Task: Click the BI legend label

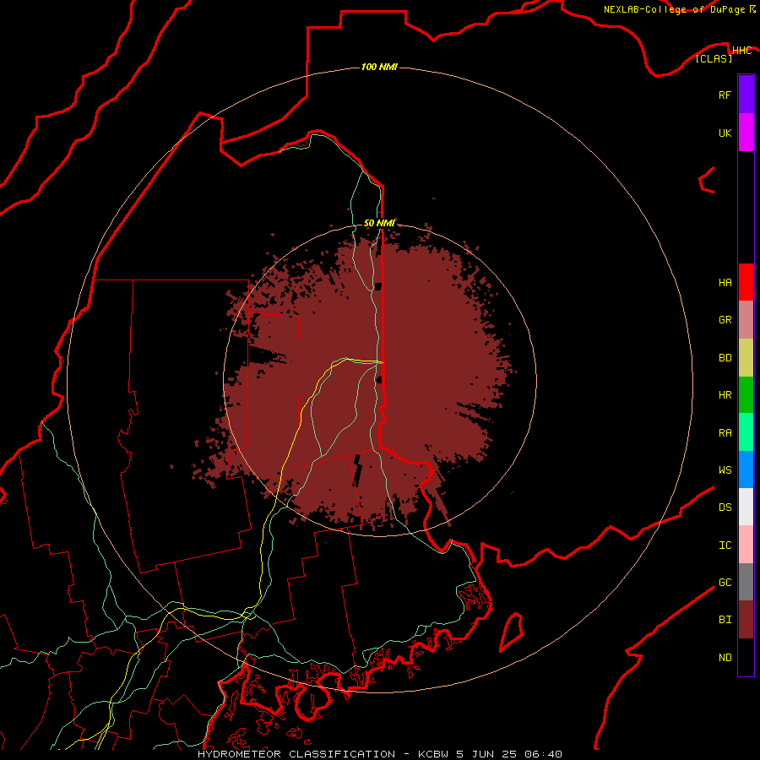Action: click(x=725, y=620)
